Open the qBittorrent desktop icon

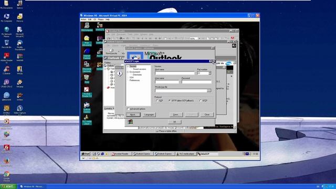pyautogui.click(x=6, y=97)
